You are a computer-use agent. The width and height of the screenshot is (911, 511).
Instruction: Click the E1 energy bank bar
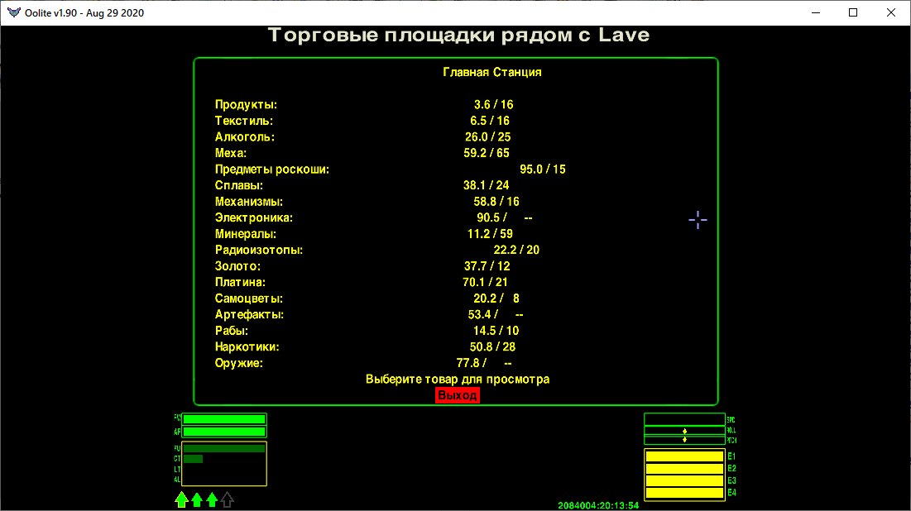tap(684, 456)
